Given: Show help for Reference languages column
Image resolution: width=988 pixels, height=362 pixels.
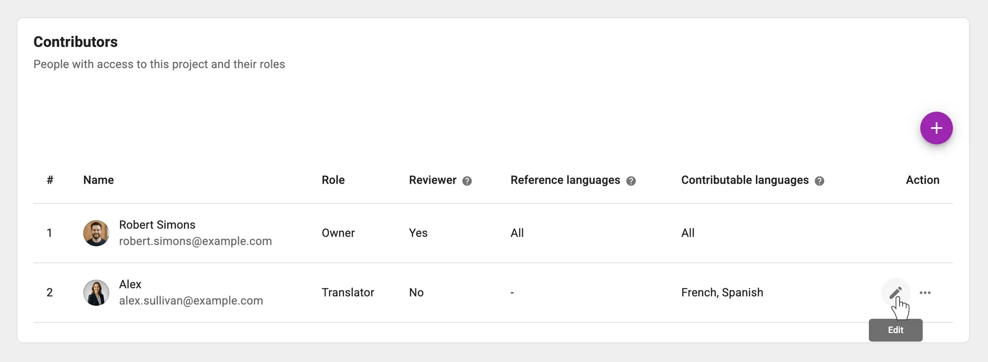Looking at the screenshot, I should click(631, 181).
